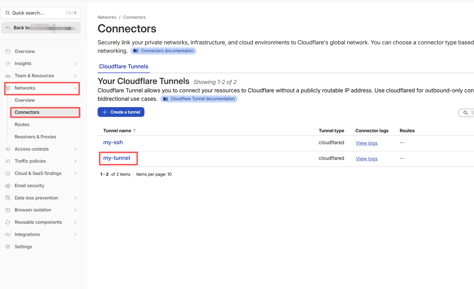Click the Access controls icon
This screenshot has width=474, height=289.
[8, 149]
